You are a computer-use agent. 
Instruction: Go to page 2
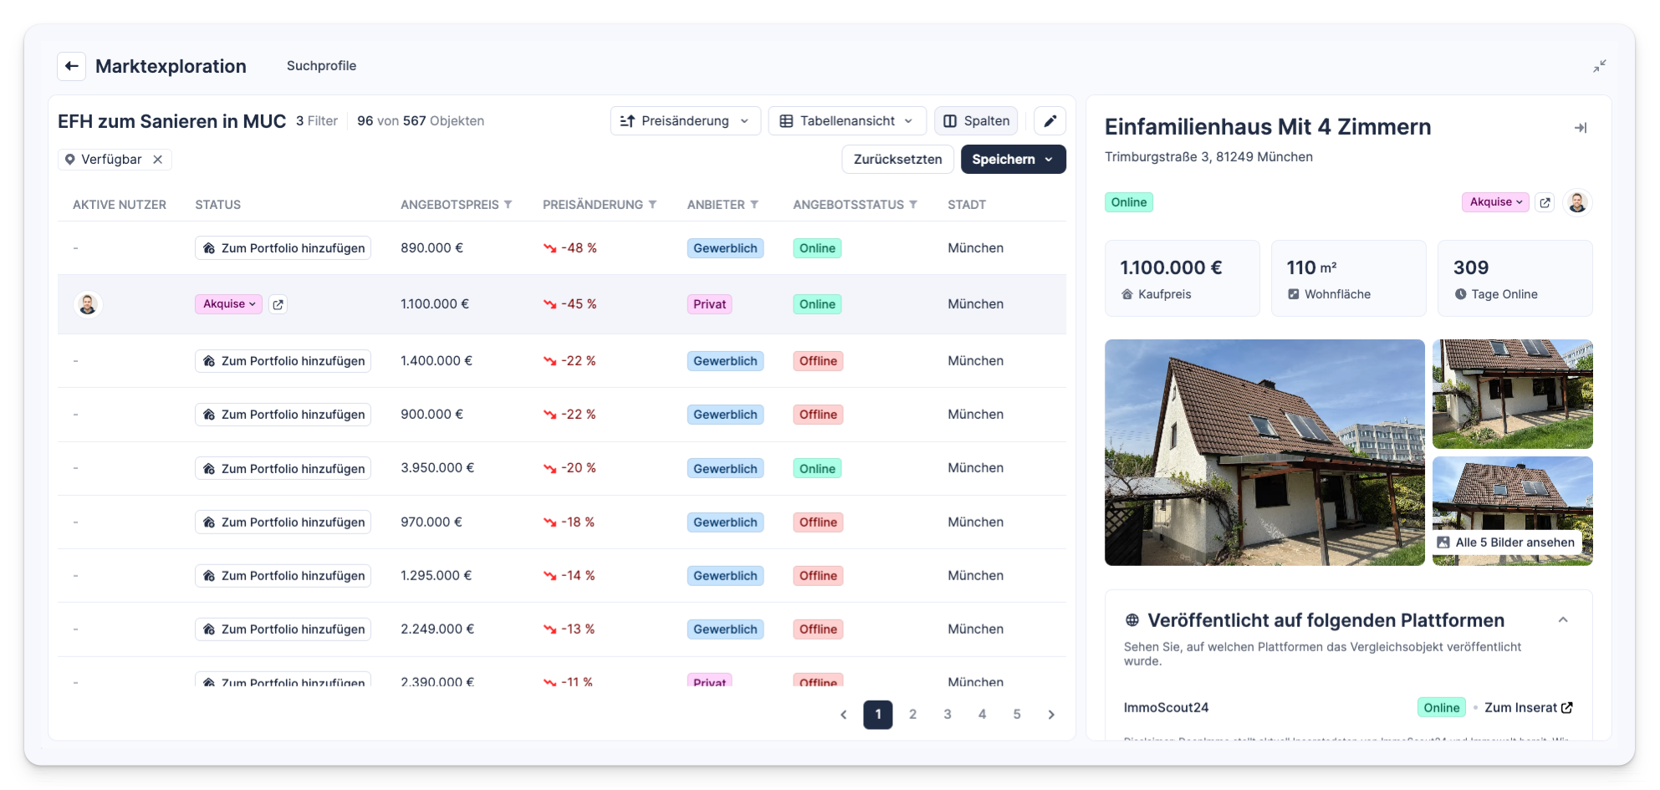[x=912, y=715]
